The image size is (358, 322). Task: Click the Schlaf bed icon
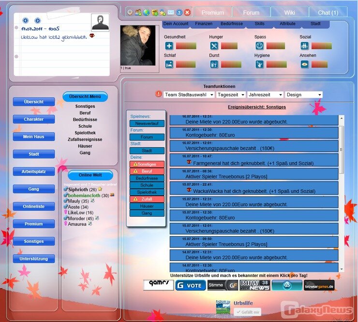(169, 64)
